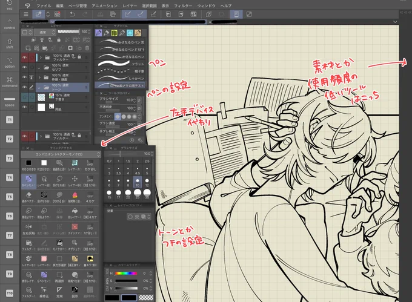Click the lock layer icon in Layer panel
This screenshot has height=302, width=412.
pyautogui.click(x=59, y=40)
